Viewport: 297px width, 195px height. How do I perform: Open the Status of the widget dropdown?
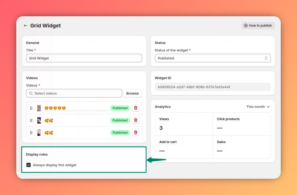click(x=213, y=58)
